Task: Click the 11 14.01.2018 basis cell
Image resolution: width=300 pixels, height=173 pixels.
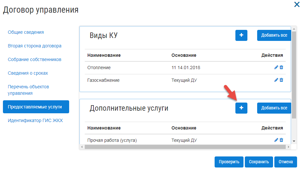Action: [x=186, y=68]
